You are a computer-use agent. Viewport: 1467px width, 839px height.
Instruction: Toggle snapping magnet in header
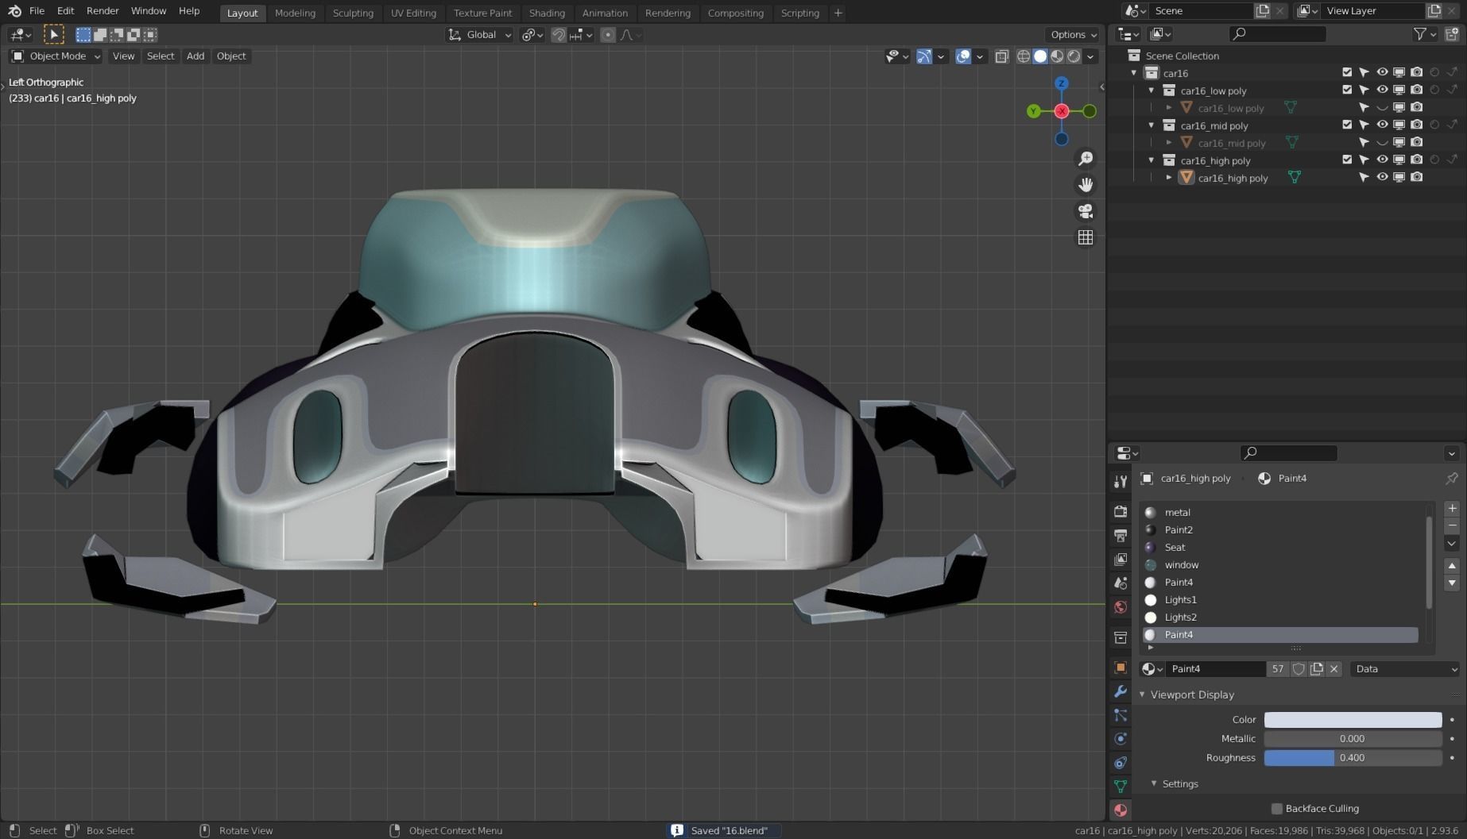point(559,35)
